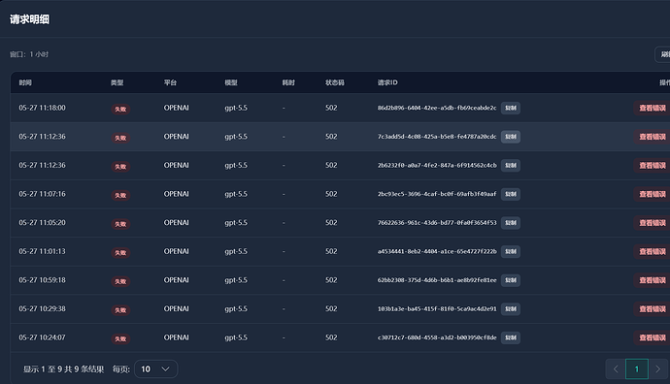Screen dimensions: 670x384
Task: Click the request ID text beginning 86d2b
Action: [437, 108]
